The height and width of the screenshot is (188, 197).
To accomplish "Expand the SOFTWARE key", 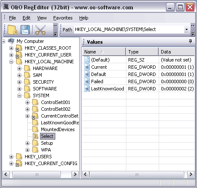I will pos(19,89).
